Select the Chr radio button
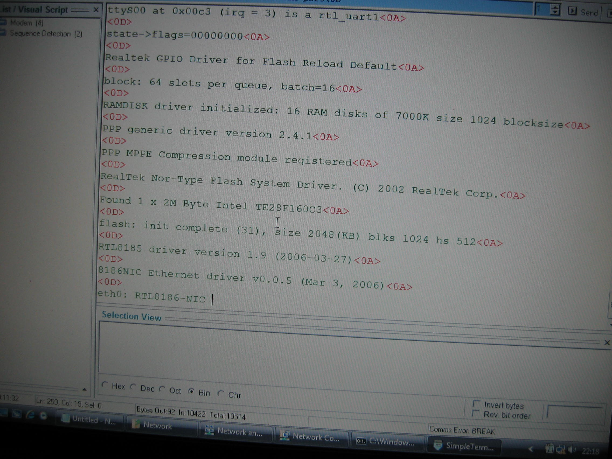The image size is (612, 459). click(221, 393)
